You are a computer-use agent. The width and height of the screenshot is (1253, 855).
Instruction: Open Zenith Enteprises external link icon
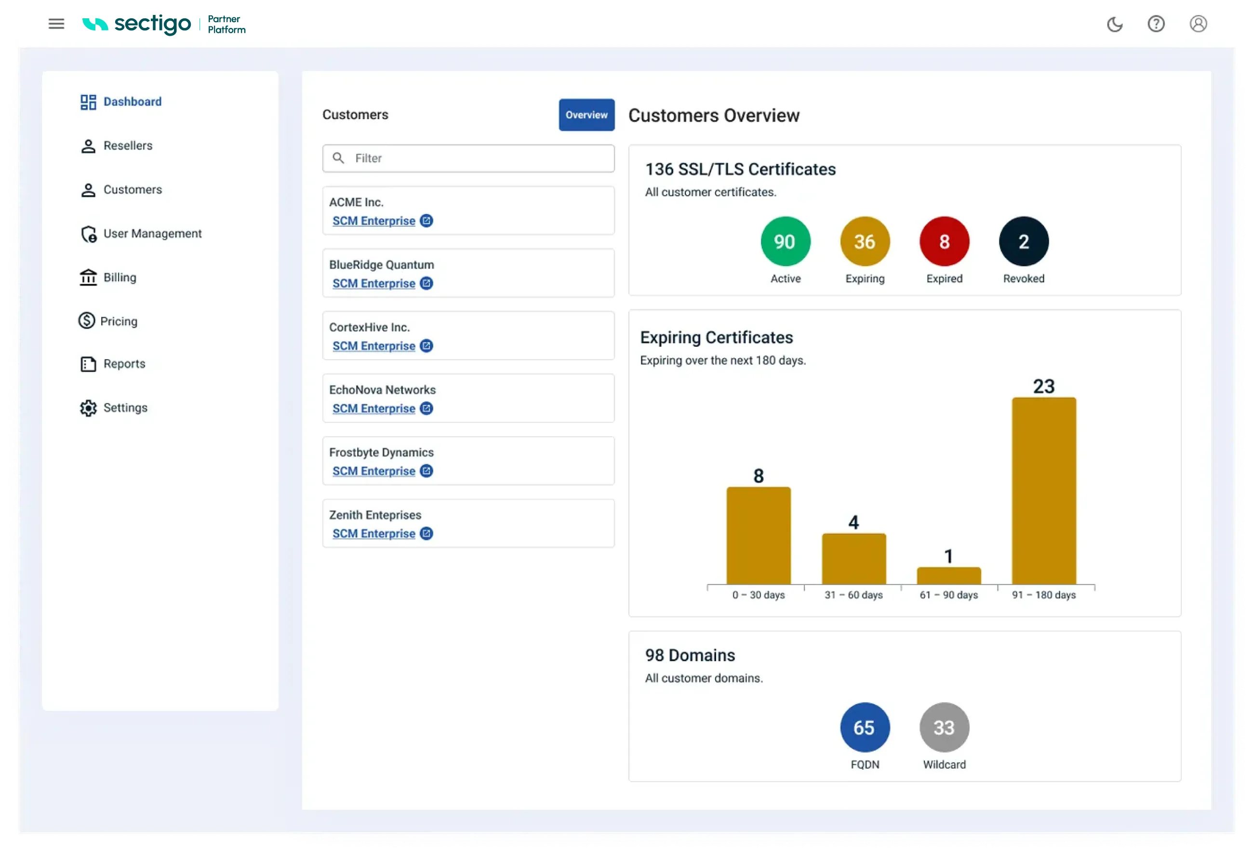pyautogui.click(x=426, y=534)
